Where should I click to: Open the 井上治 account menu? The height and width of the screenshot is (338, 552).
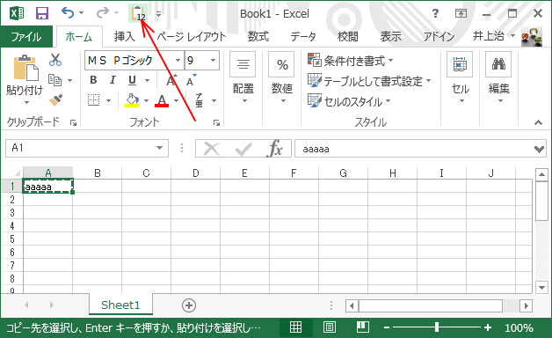click(494, 35)
